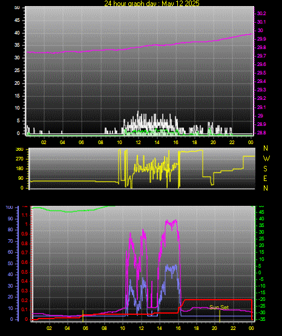Click the 29.2 pressure axis value

pyautogui.click(x=261, y=98)
